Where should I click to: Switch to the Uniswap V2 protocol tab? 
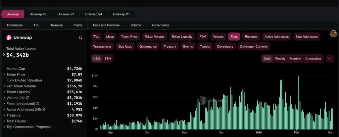[x=66, y=14]
